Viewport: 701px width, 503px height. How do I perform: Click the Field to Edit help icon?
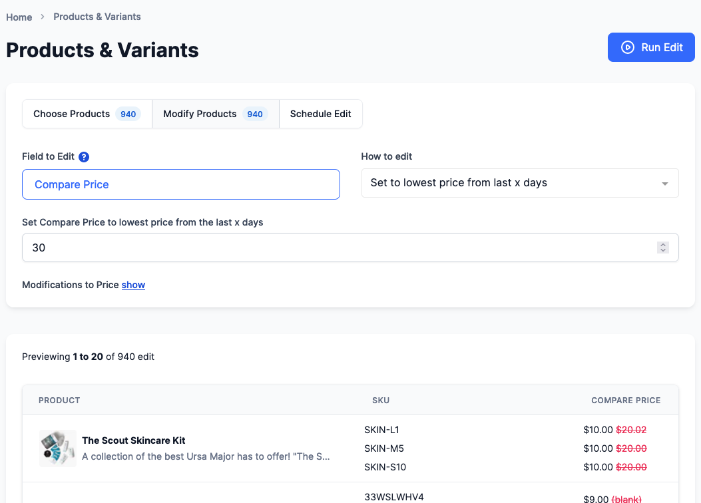click(x=84, y=157)
